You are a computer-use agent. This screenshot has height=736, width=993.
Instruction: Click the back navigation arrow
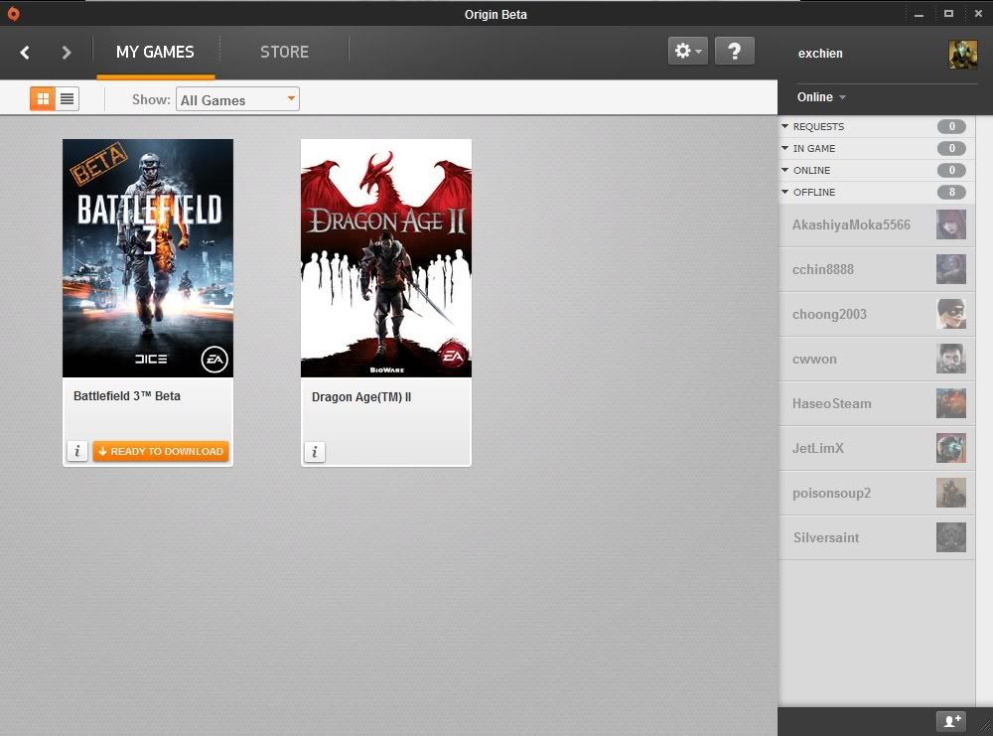pos(26,53)
